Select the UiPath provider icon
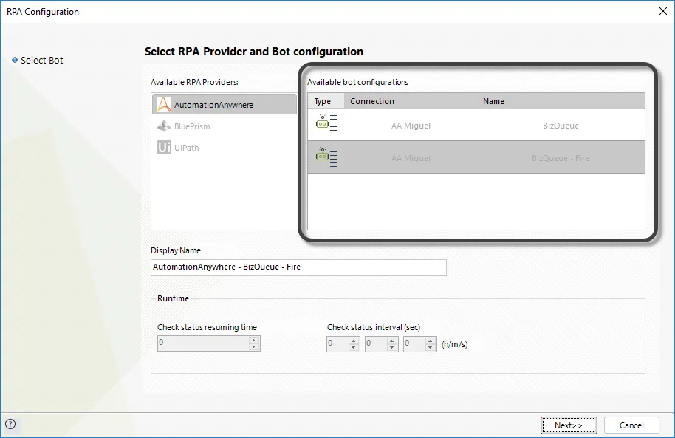Viewport: 675px width, 438px height. (164, 147)
